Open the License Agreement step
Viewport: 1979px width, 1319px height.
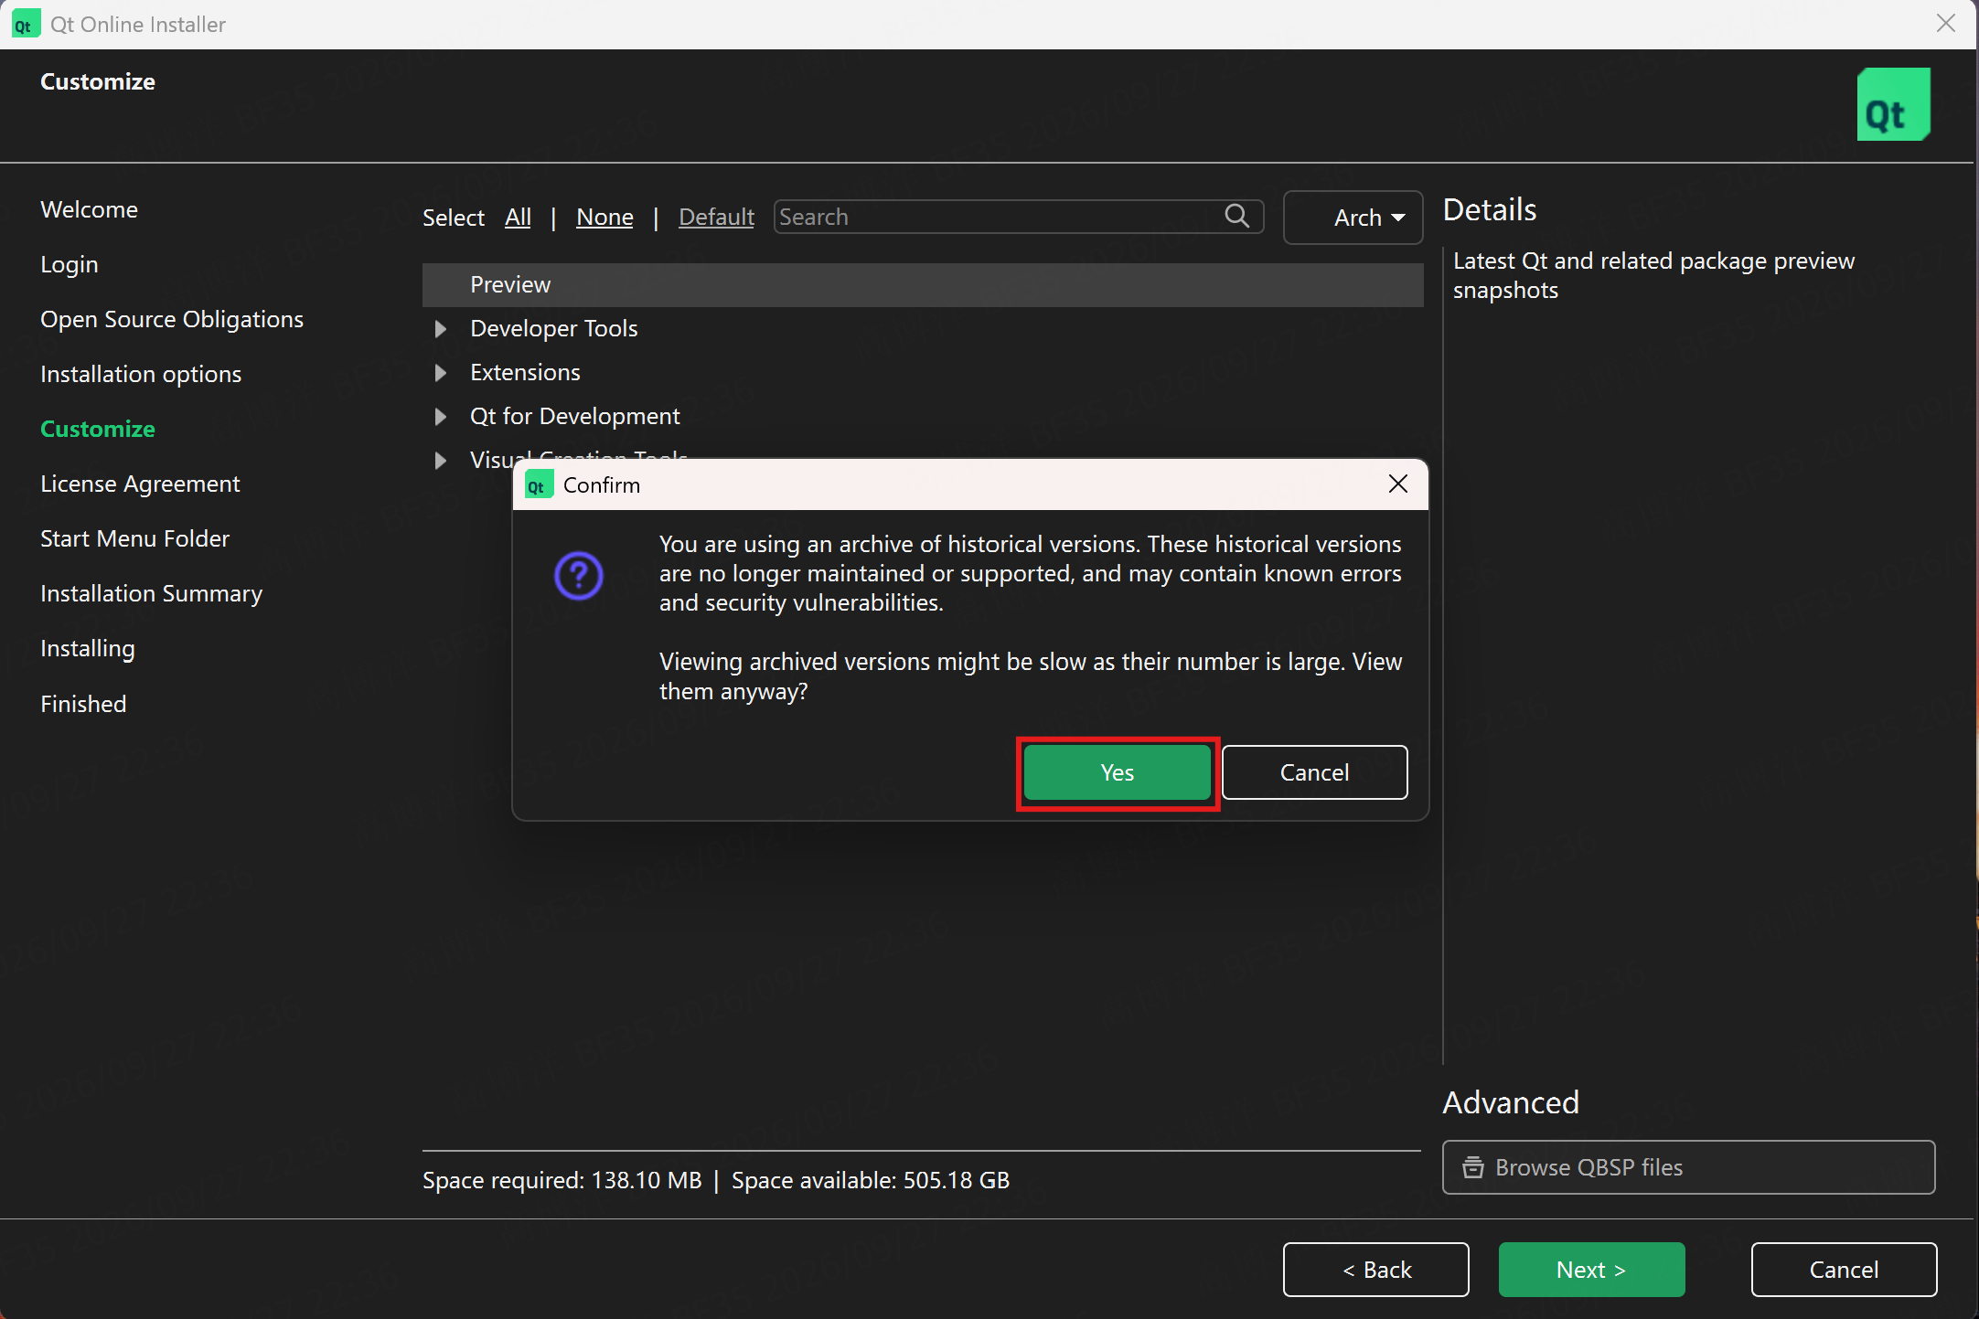(140, 484)
